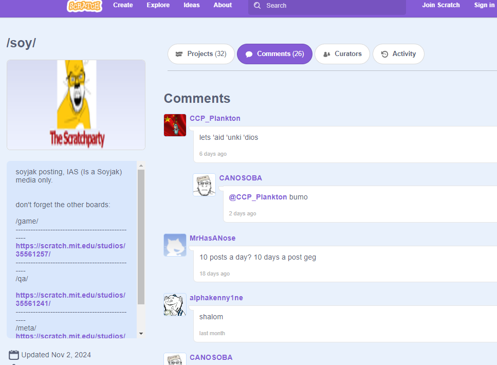Viewport: 497px width, 365px height.
Task: Switch to the Projects (32) tab
Action: pos(201,54)
